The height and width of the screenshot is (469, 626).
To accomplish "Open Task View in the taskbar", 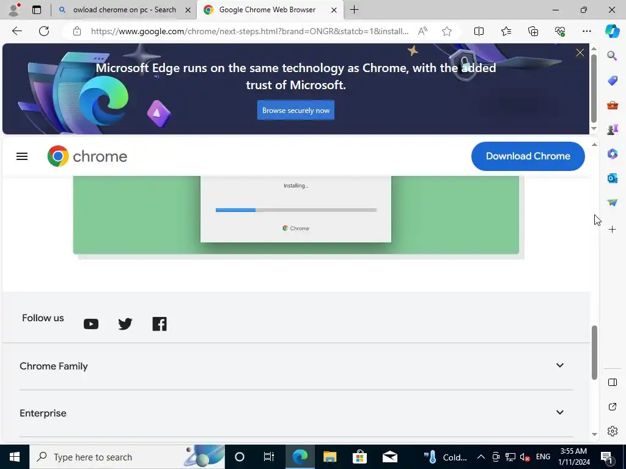I will click(269, 457).
